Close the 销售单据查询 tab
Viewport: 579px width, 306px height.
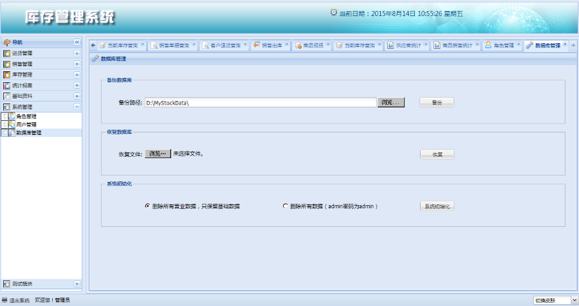point(194,44)
